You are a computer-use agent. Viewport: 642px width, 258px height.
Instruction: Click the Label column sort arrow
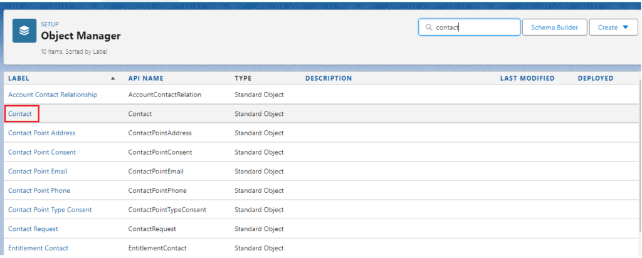(113, 79)
